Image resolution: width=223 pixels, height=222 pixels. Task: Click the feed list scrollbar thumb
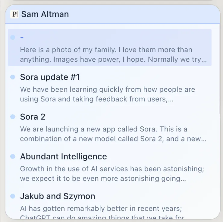point(219,69)
